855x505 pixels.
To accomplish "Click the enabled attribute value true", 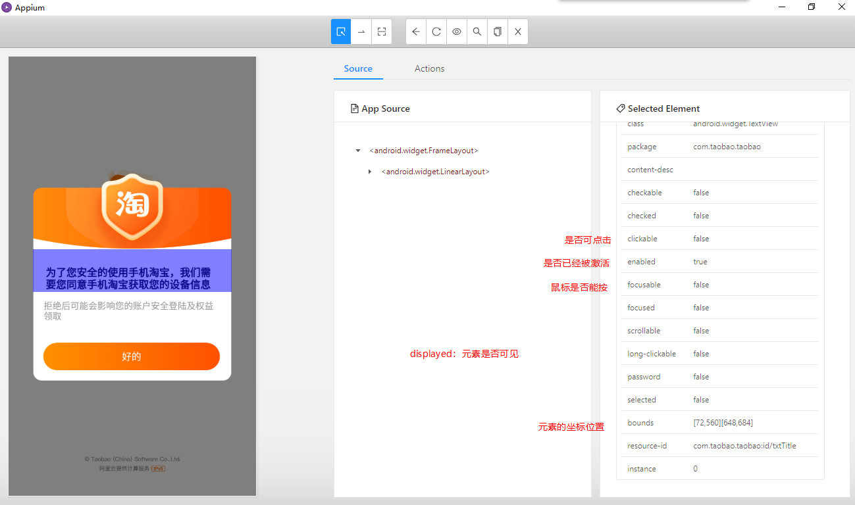I will tap(700, 262).
